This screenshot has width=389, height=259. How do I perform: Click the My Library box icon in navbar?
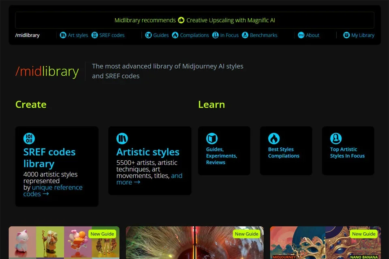pyautogui.click(x=346, y=35)
